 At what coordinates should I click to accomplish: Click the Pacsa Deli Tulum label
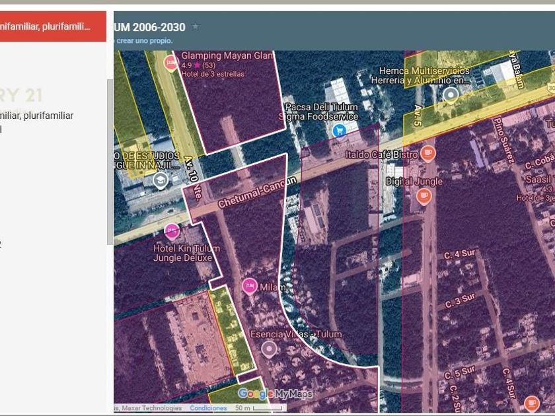[x=321, y=107]
